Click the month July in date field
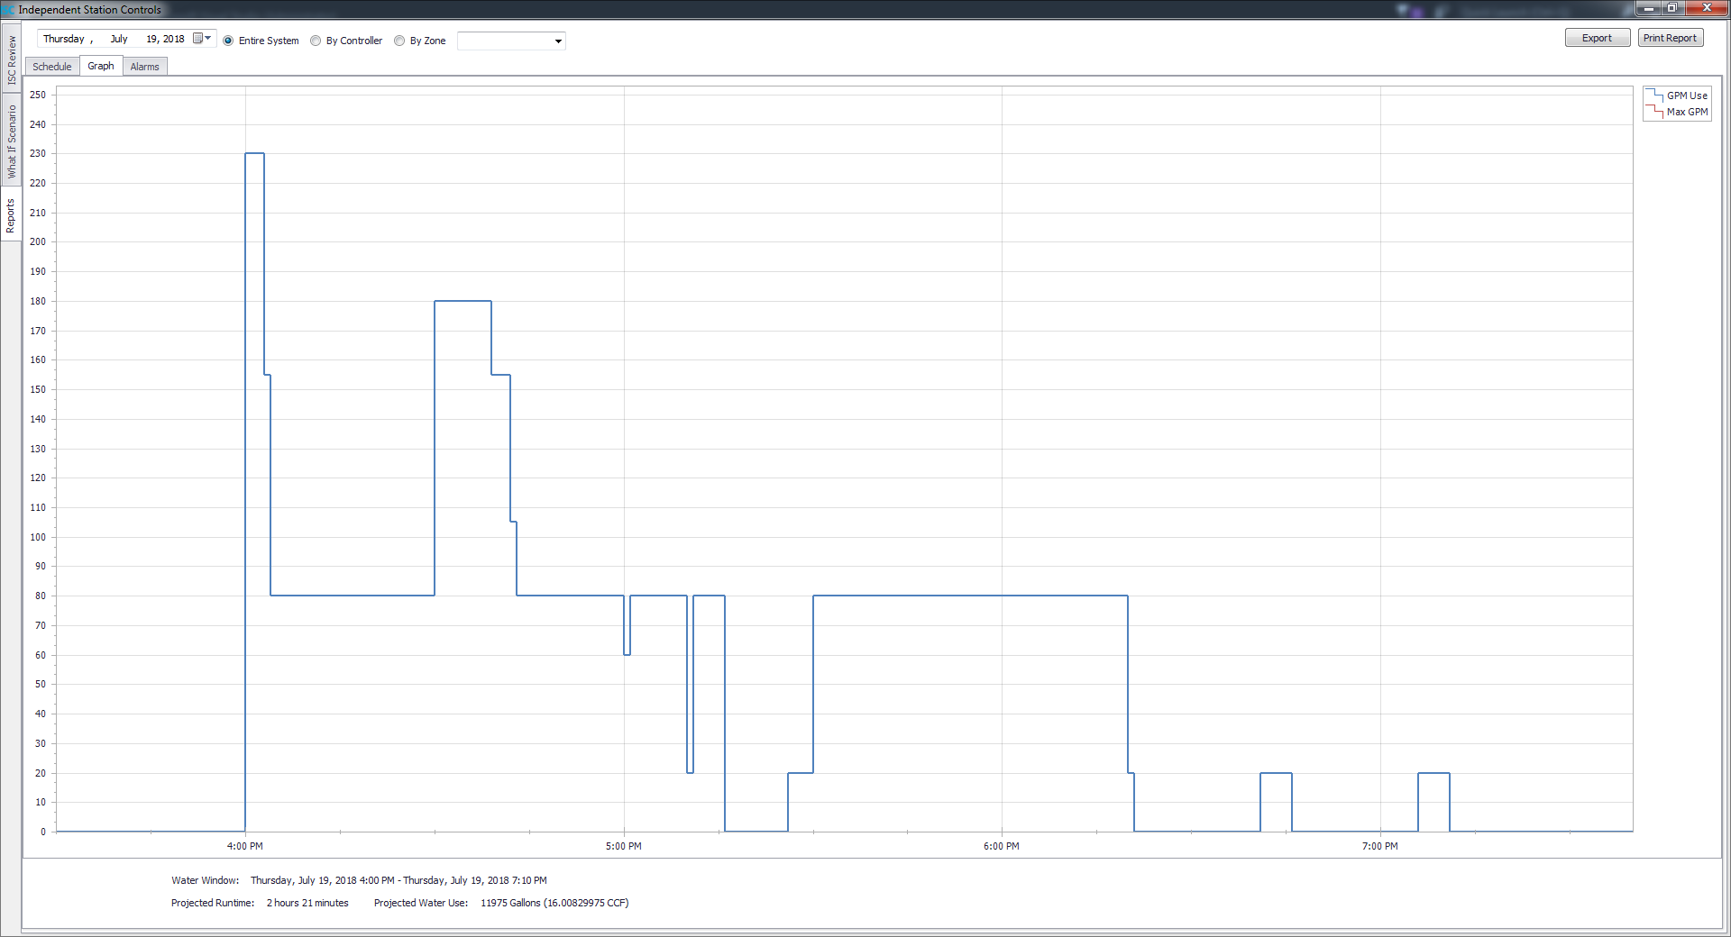The image size is (1731, 937). coord(119,39)
